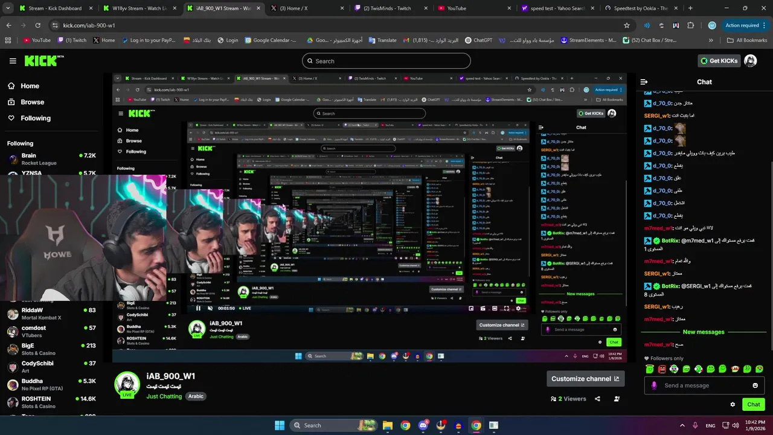Click the ENG language indicator in the tray

pyautogui.click(x=711, y=425)
